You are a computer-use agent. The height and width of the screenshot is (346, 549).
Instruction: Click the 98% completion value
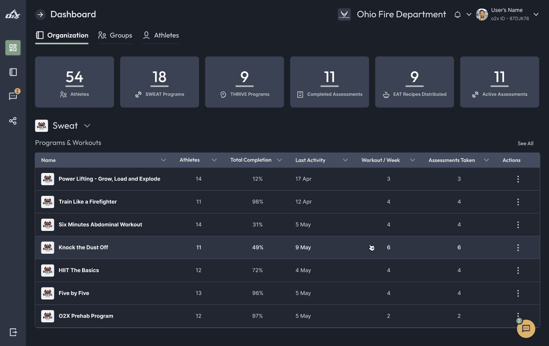258,202
